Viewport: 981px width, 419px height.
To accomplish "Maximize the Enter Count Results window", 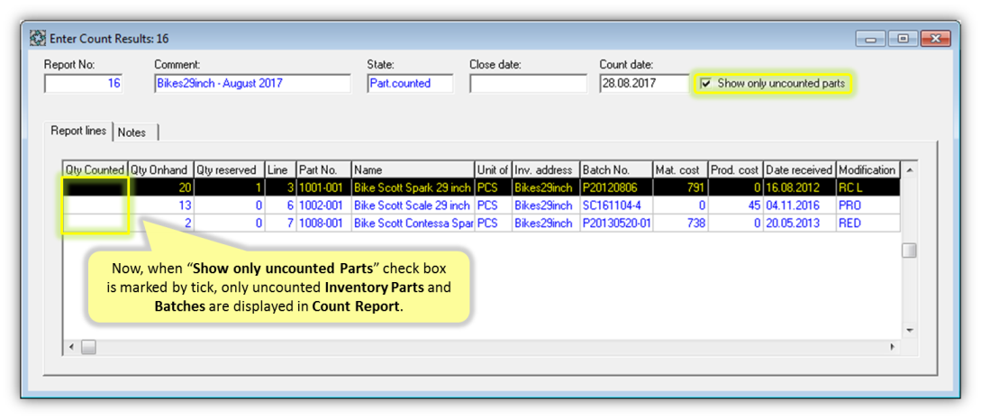I will [903, 39].
